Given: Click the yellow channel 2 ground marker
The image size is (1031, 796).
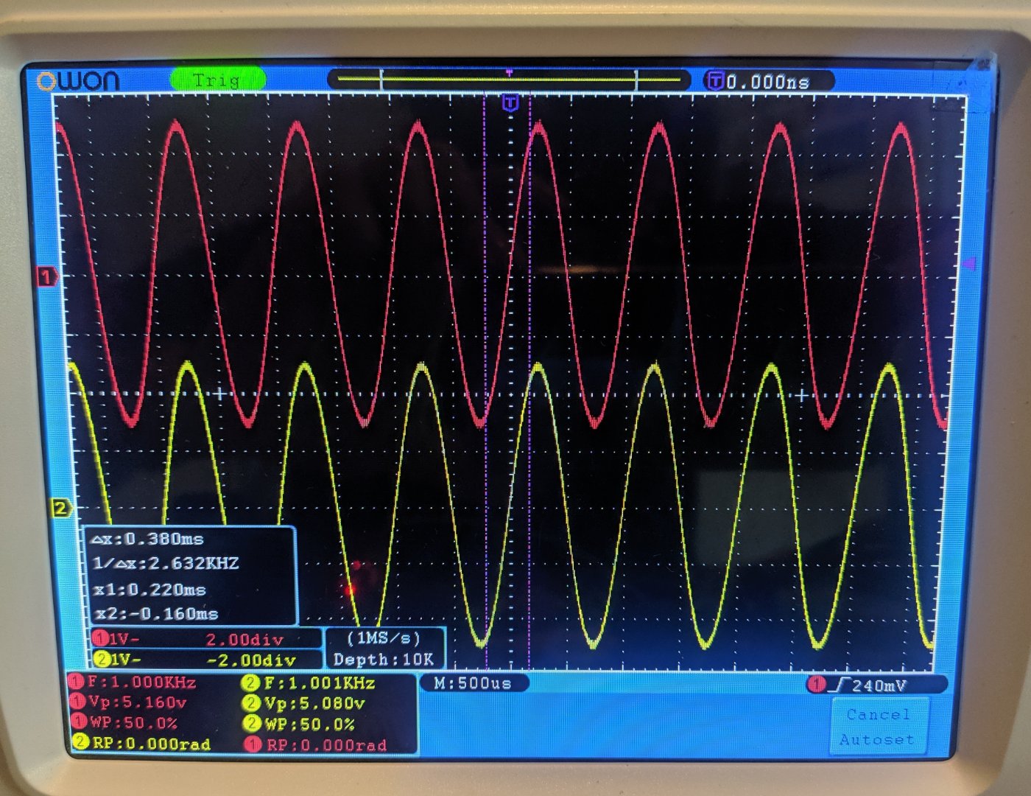Looking at the screenshot, I should pos(60,508).
